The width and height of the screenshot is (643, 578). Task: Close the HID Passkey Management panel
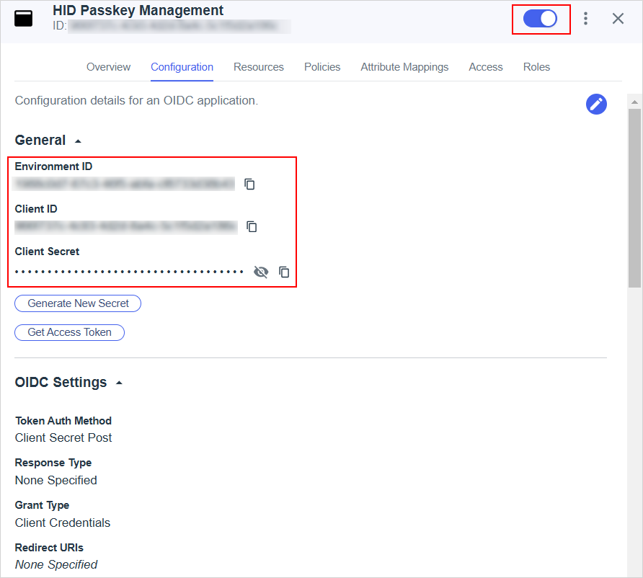click(618, 19)
